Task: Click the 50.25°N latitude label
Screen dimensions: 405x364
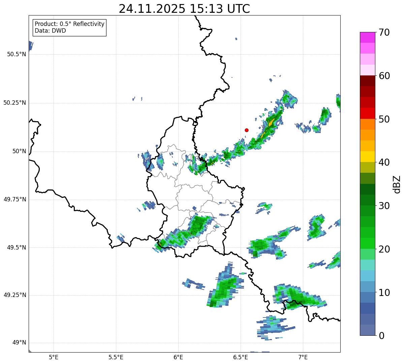Action: tap(14, 103)
